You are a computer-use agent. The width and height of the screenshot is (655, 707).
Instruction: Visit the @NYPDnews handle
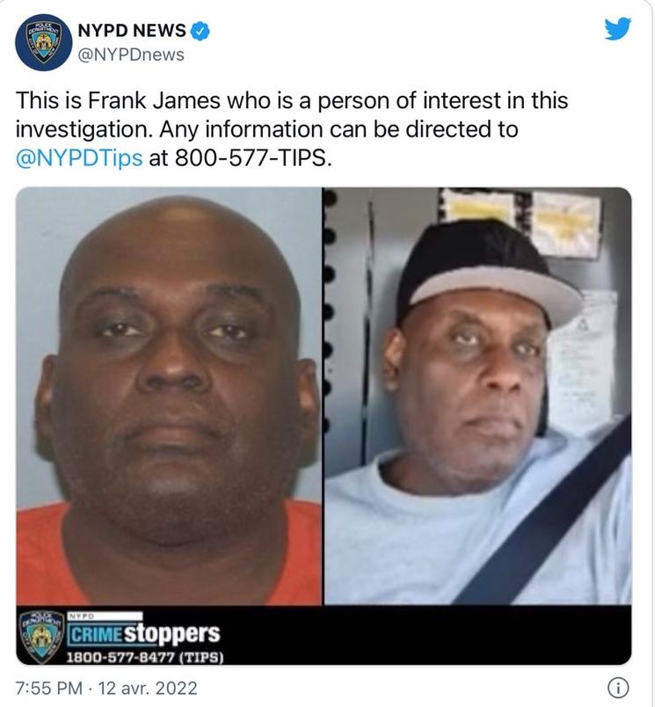pyautogui.click(x=131, y=55)
